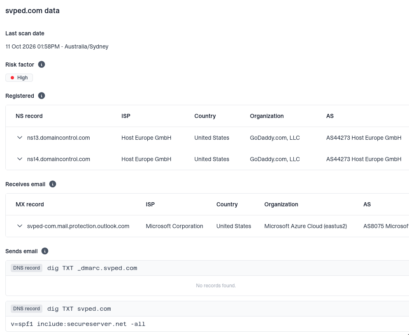The width and height of the screenshot is (409, 335).
Task: Click the Country header in Registered table
Action: coord(205,116)
